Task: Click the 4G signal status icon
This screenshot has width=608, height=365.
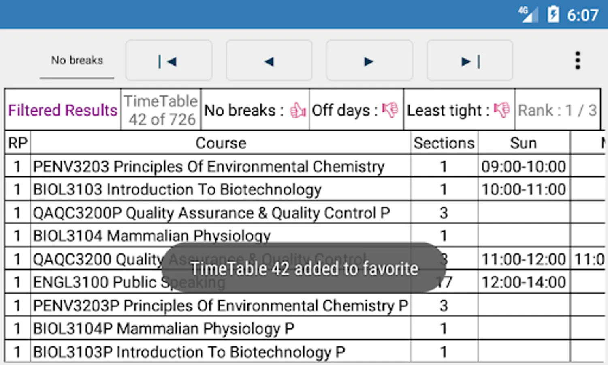Action: [x=528, y=15]
